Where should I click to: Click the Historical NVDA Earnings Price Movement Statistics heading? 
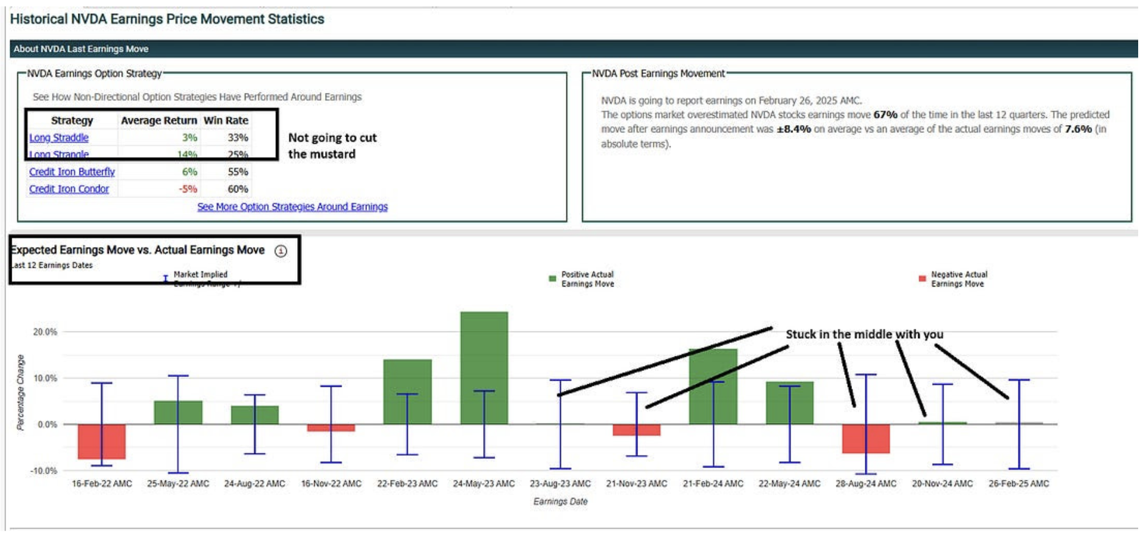(167, 19)
